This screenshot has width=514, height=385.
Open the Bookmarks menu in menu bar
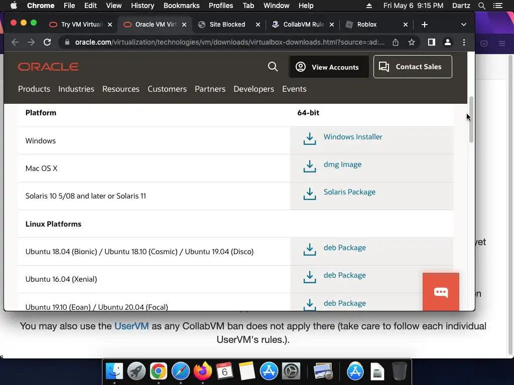(x=181, y=6)
